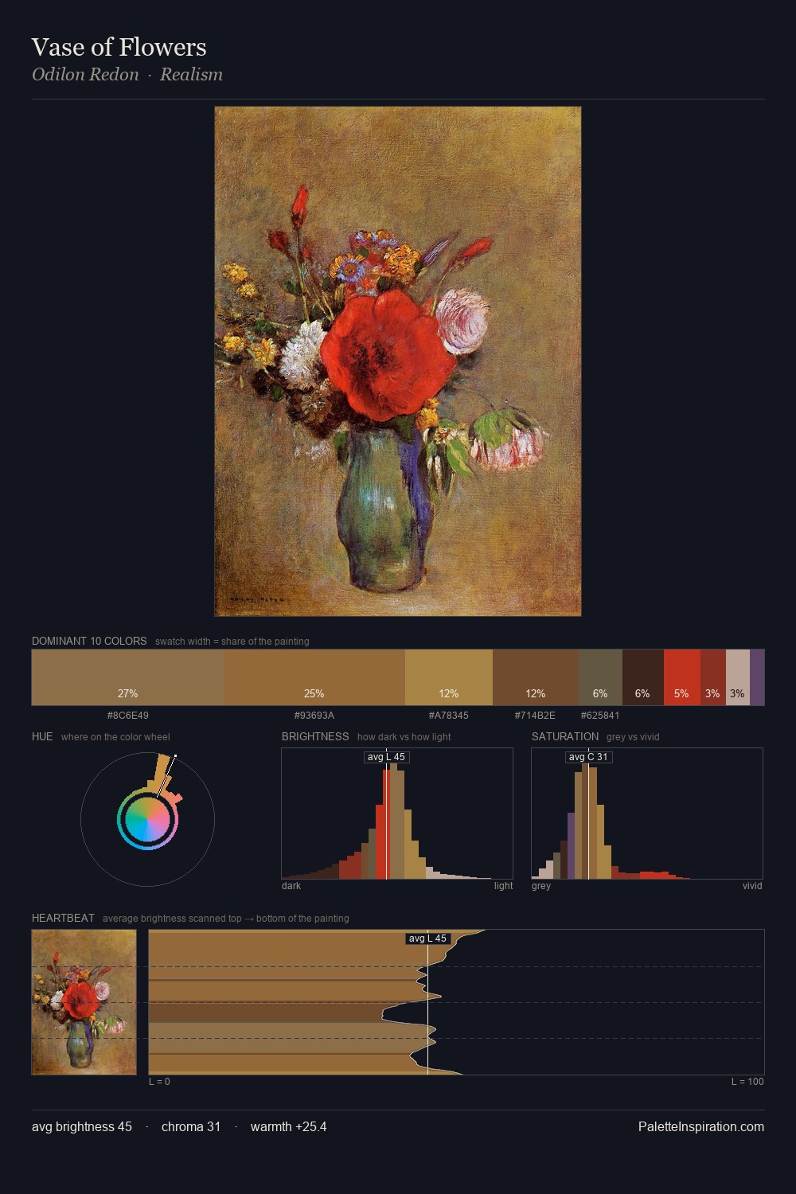Pick the 12% golden swatch #A78345

(x=449, y=677)
